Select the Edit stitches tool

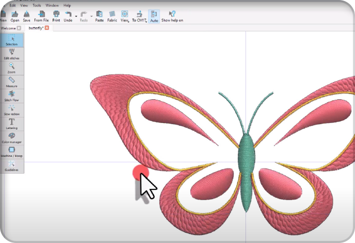point(12,53)
